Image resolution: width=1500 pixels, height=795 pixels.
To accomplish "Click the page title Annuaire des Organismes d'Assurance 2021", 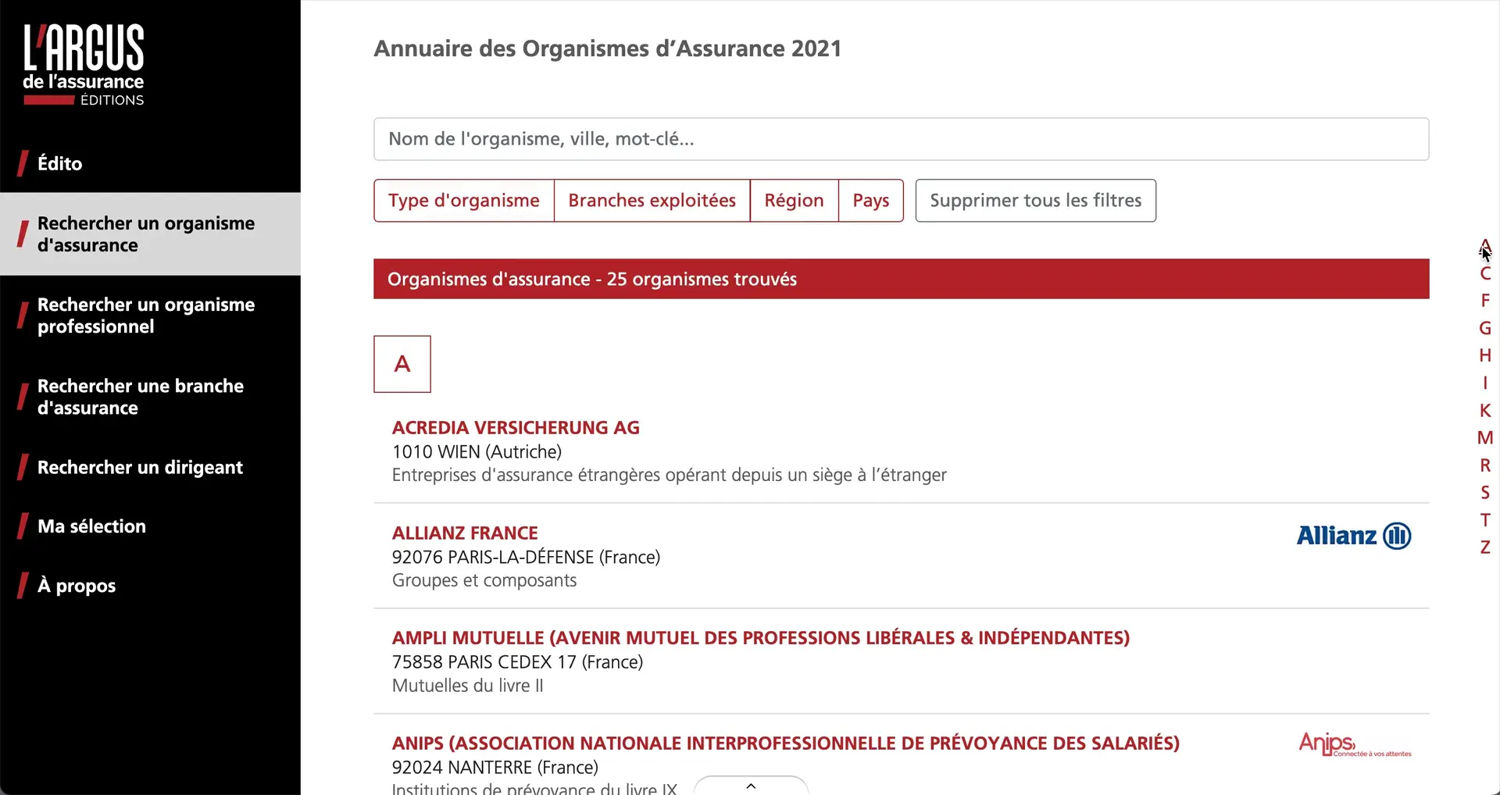I will [x=608, y=48].
